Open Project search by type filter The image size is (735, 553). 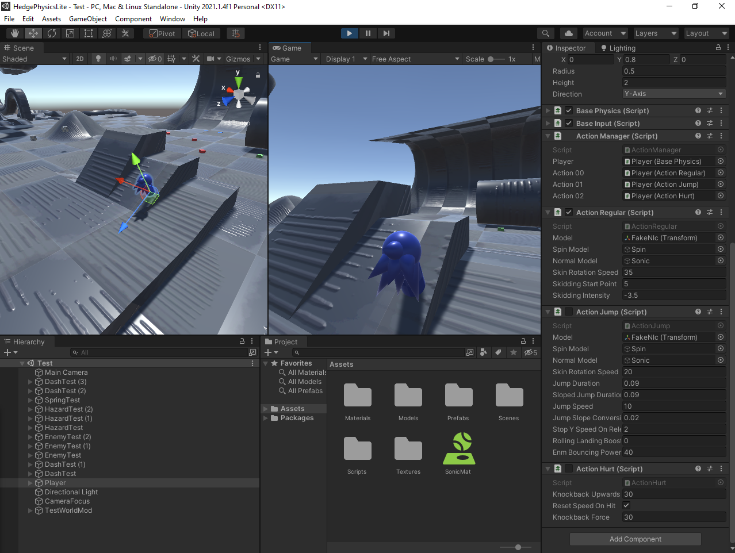484,352
